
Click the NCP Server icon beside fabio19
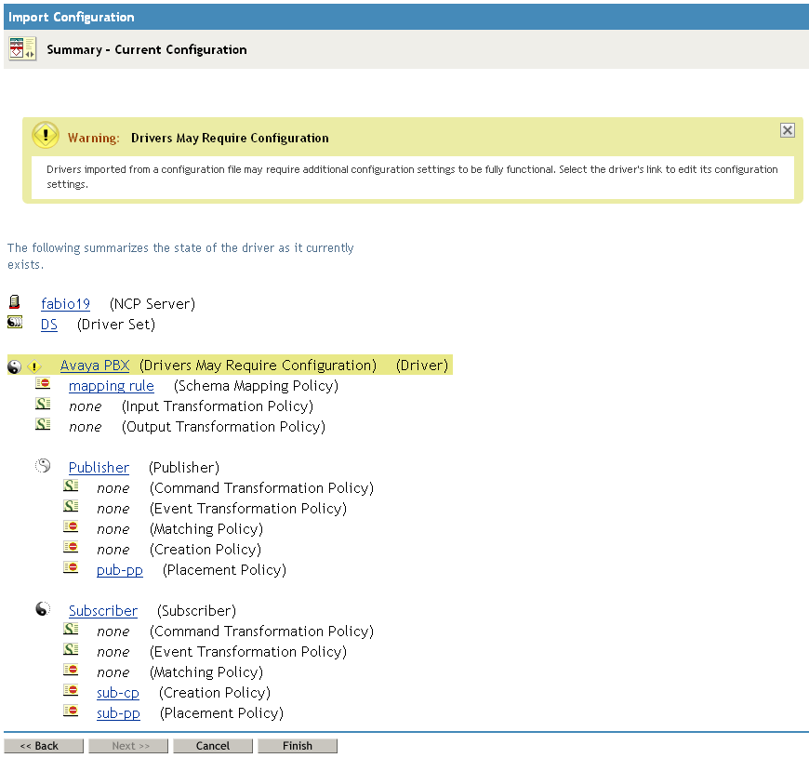pyautogui.click(x=14, y=302)
